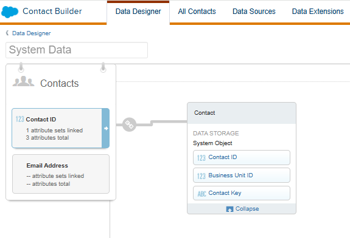The height and width of the screenshot is (238, 350).
Task: Click the arrow on Contact ID card
Action: (106, 128)
